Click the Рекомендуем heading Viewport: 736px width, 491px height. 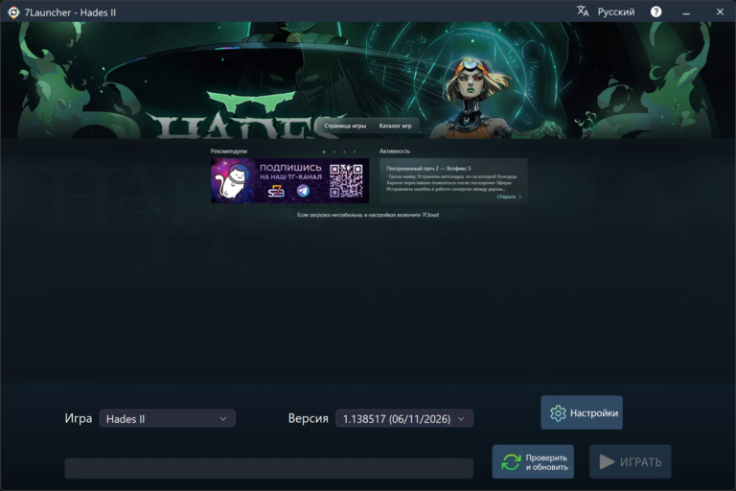coord(229,152)
